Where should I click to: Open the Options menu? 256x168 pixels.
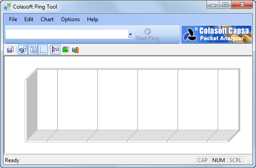[x=70, y=19]
